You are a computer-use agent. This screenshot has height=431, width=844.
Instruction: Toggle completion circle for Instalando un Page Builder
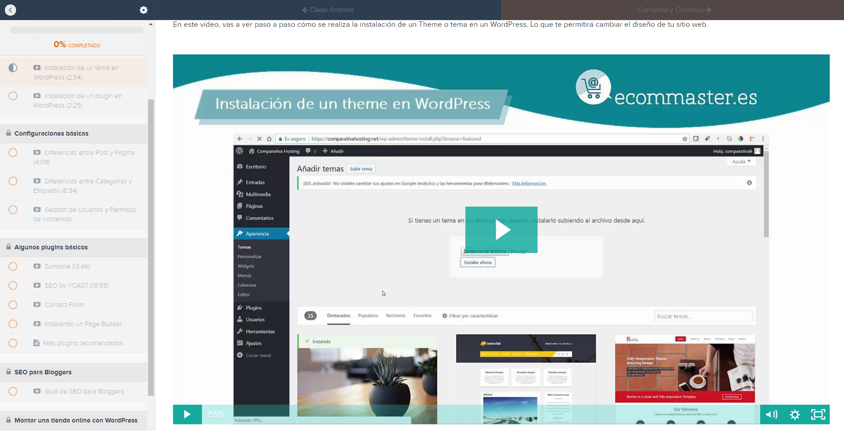[13, 324]
